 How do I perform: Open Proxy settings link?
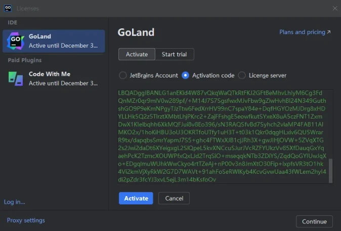(26, 220)
